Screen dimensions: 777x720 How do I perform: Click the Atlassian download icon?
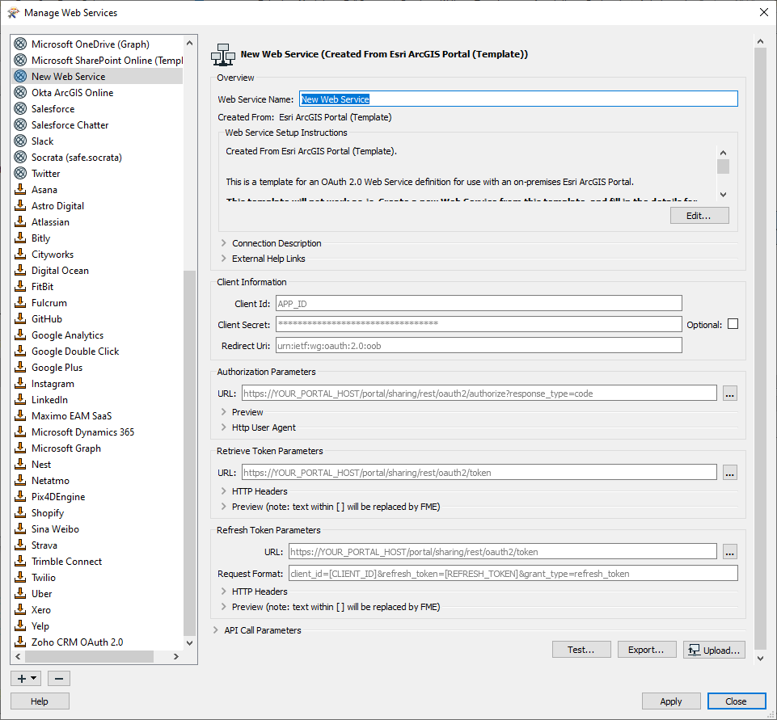point(20,221)
